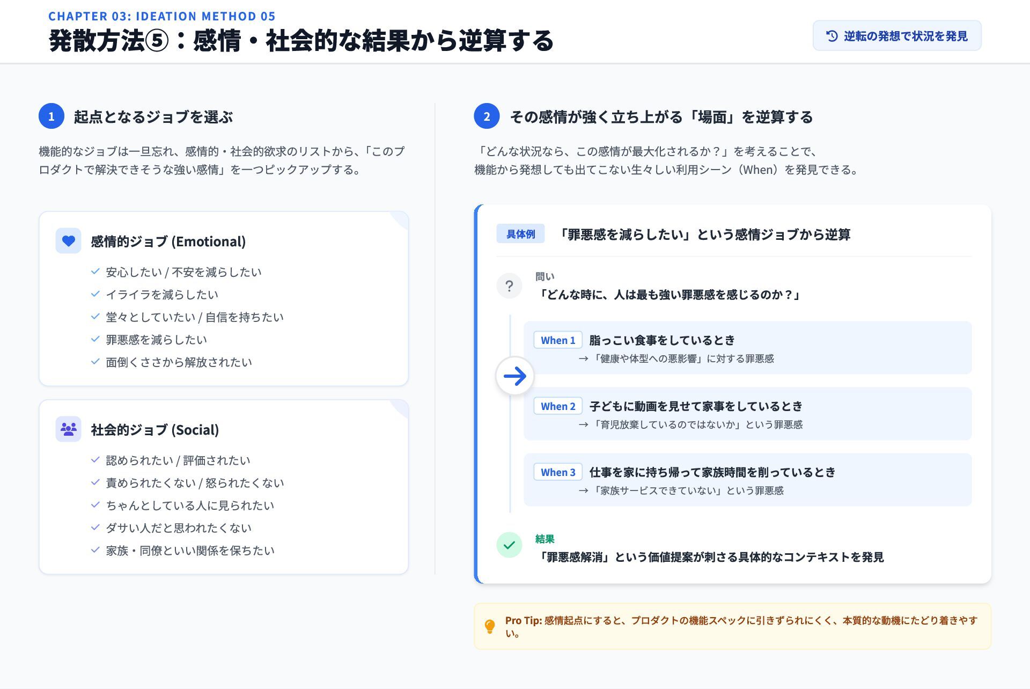Click the checkmark beside イライラを減らしたい

tap(95, 294)
